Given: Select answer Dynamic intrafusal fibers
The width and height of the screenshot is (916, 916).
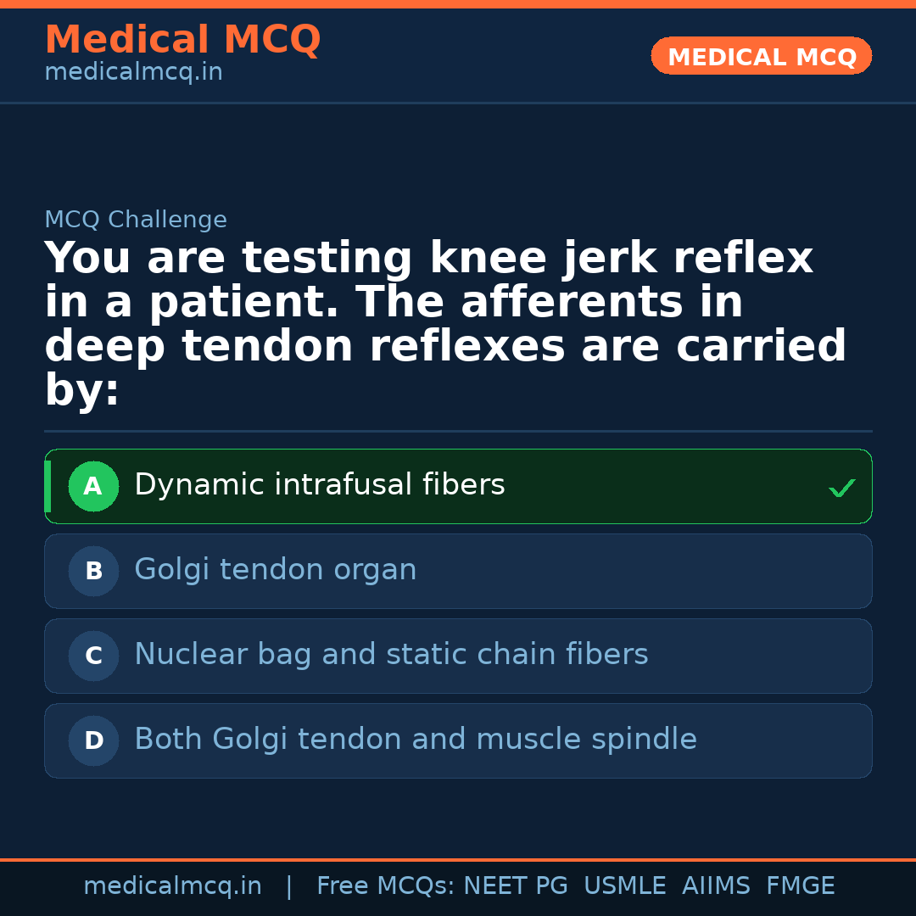Looking at the screenshot, I should [320, 485].
